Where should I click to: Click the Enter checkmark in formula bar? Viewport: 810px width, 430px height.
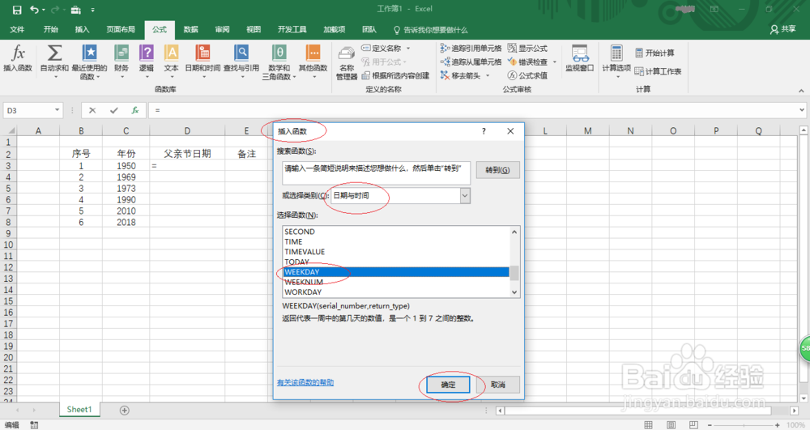click(x=113, y=110)
